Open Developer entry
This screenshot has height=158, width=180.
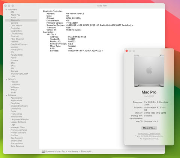pos(15,103)
